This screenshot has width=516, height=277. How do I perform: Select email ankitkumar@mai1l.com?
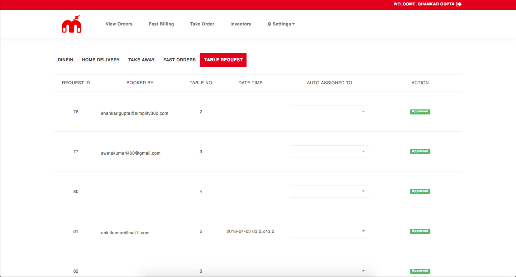(x=125, y=233)
